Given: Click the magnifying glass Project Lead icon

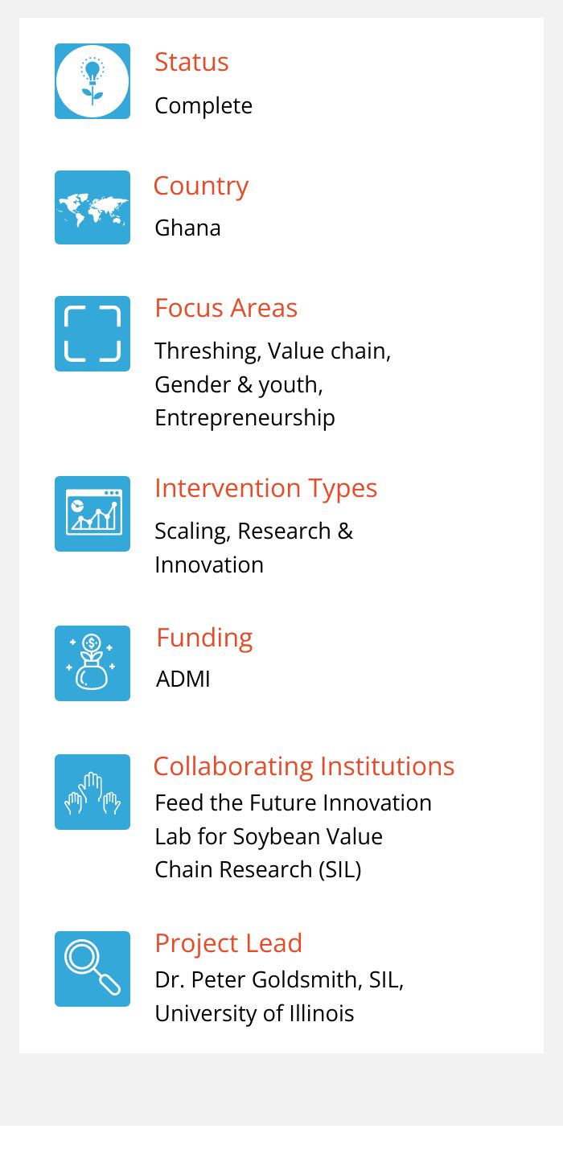Looking at the screenshot, I should pos(92,969).
